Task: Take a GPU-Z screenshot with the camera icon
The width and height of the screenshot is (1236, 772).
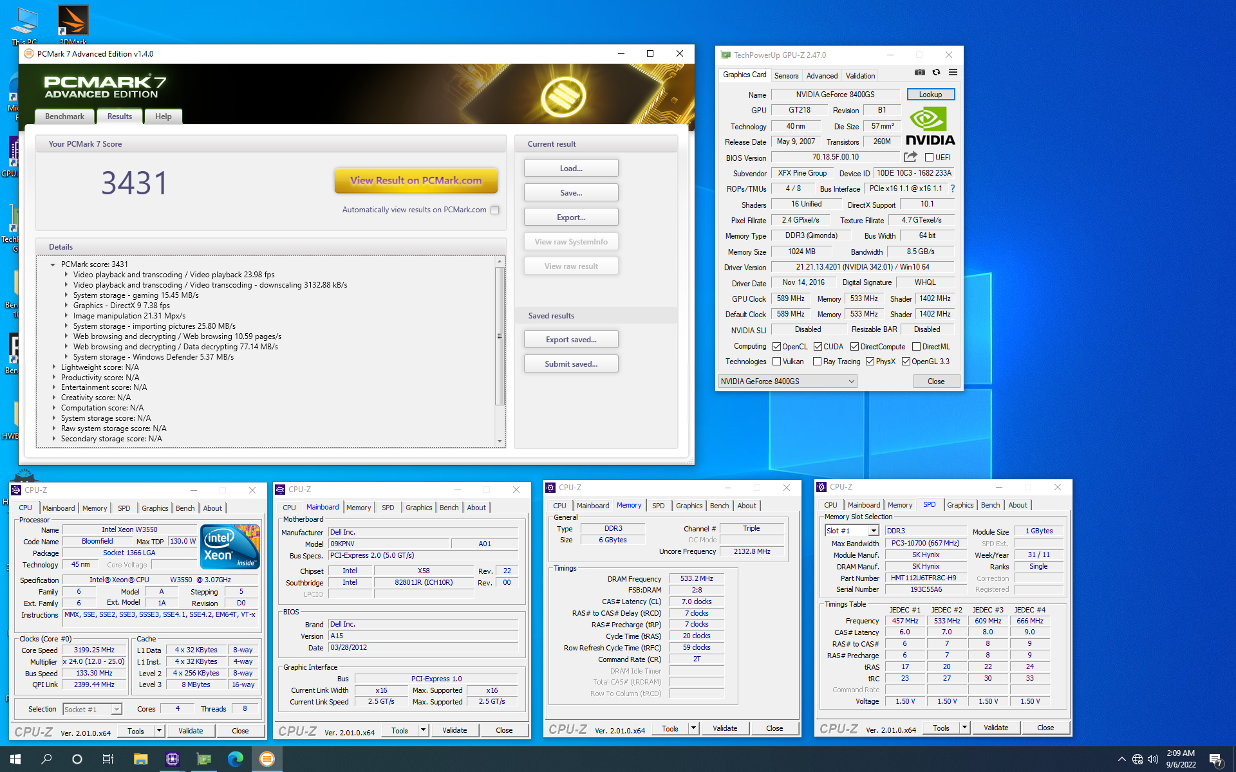Action: coord(920,73)
